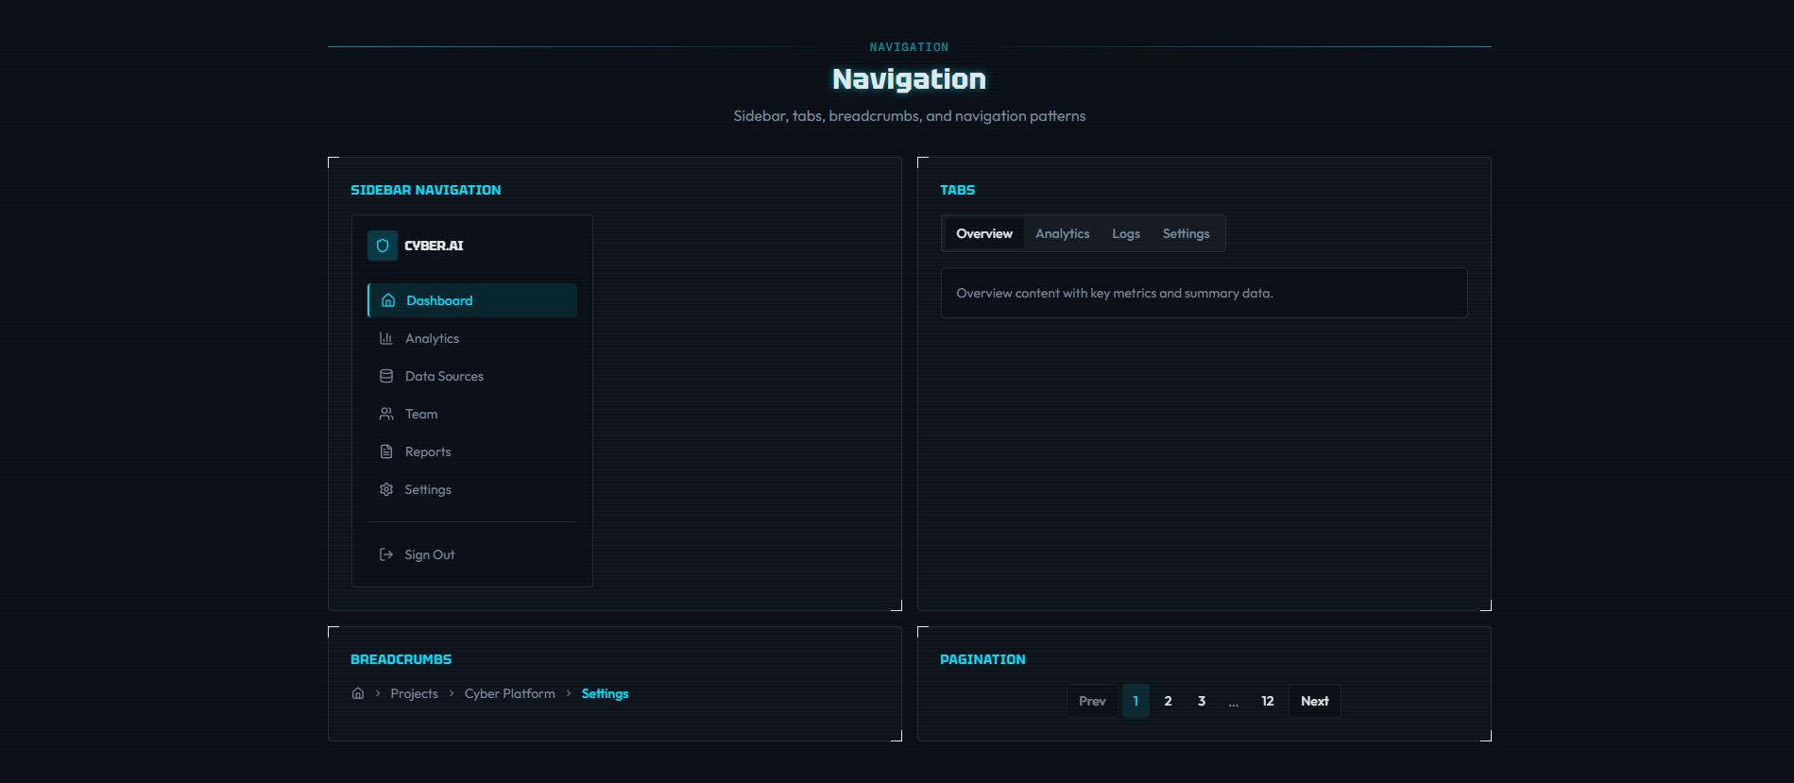Click the CYBER.AI shield logo icon

pos(383,246)
